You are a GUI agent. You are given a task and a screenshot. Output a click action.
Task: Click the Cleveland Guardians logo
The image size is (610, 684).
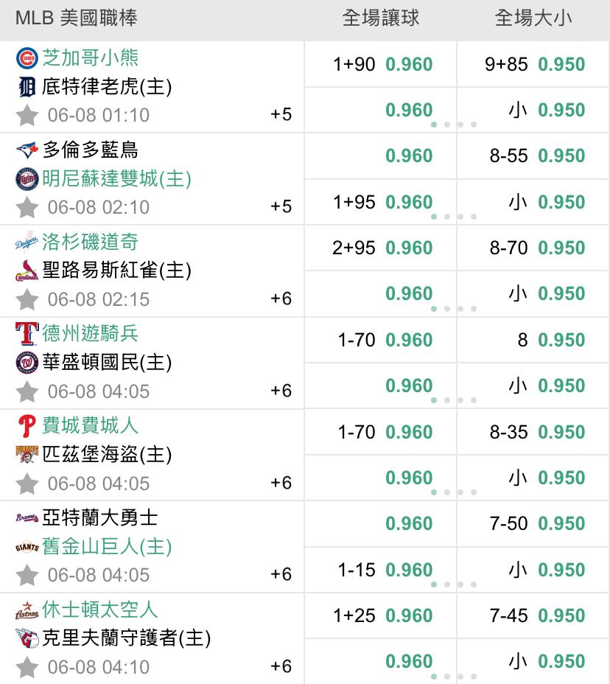(x=27, y=638)
